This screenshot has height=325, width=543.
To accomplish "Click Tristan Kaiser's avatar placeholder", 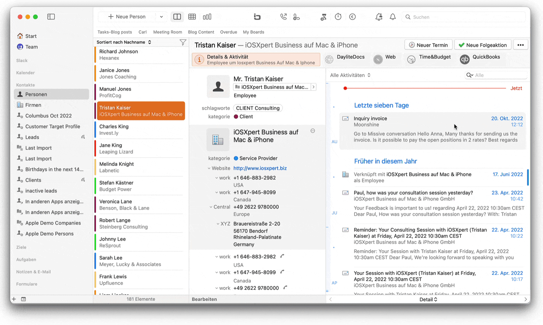I will (218, 86).
